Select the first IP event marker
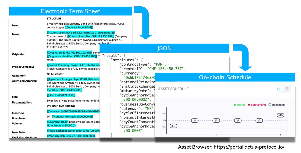The height and width of the screenshot is (153, 301). (x=195, y=120)
